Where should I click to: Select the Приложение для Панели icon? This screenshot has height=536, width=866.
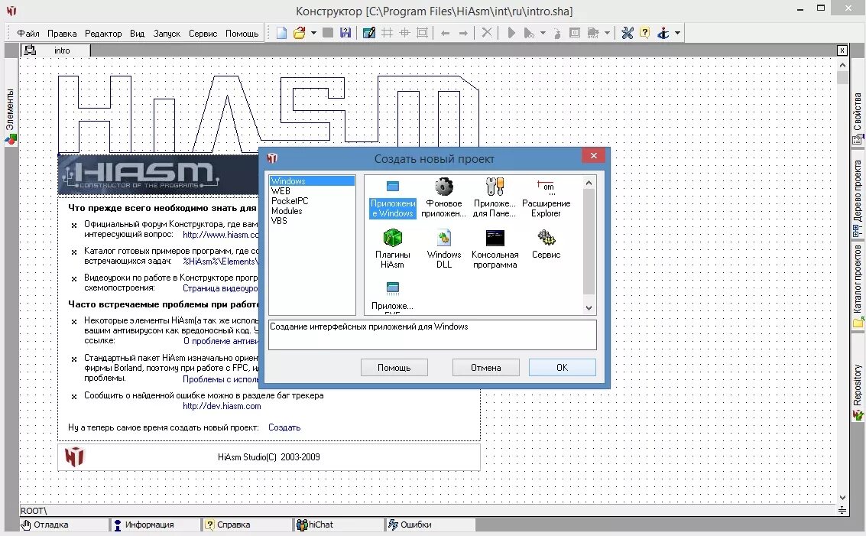click(495, 198)
